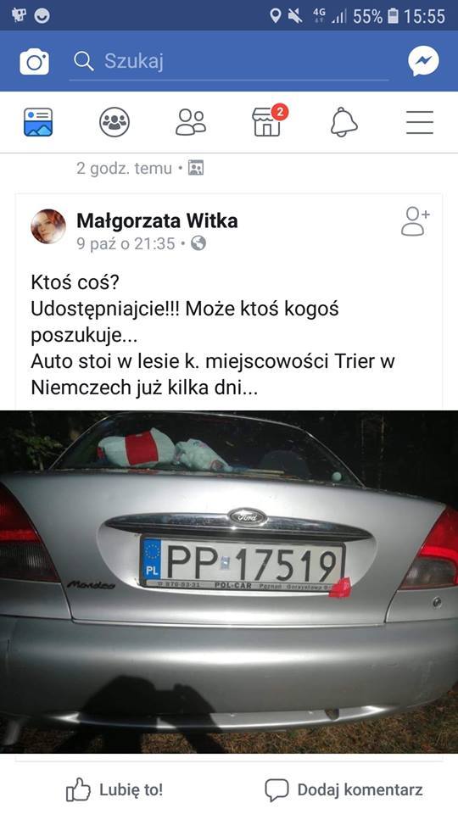Image resolution: width=458 pixels, height=814 pixels.
Task: Switch to the News Feed tab
Action: pyautogui.click(x=38, y=122)
